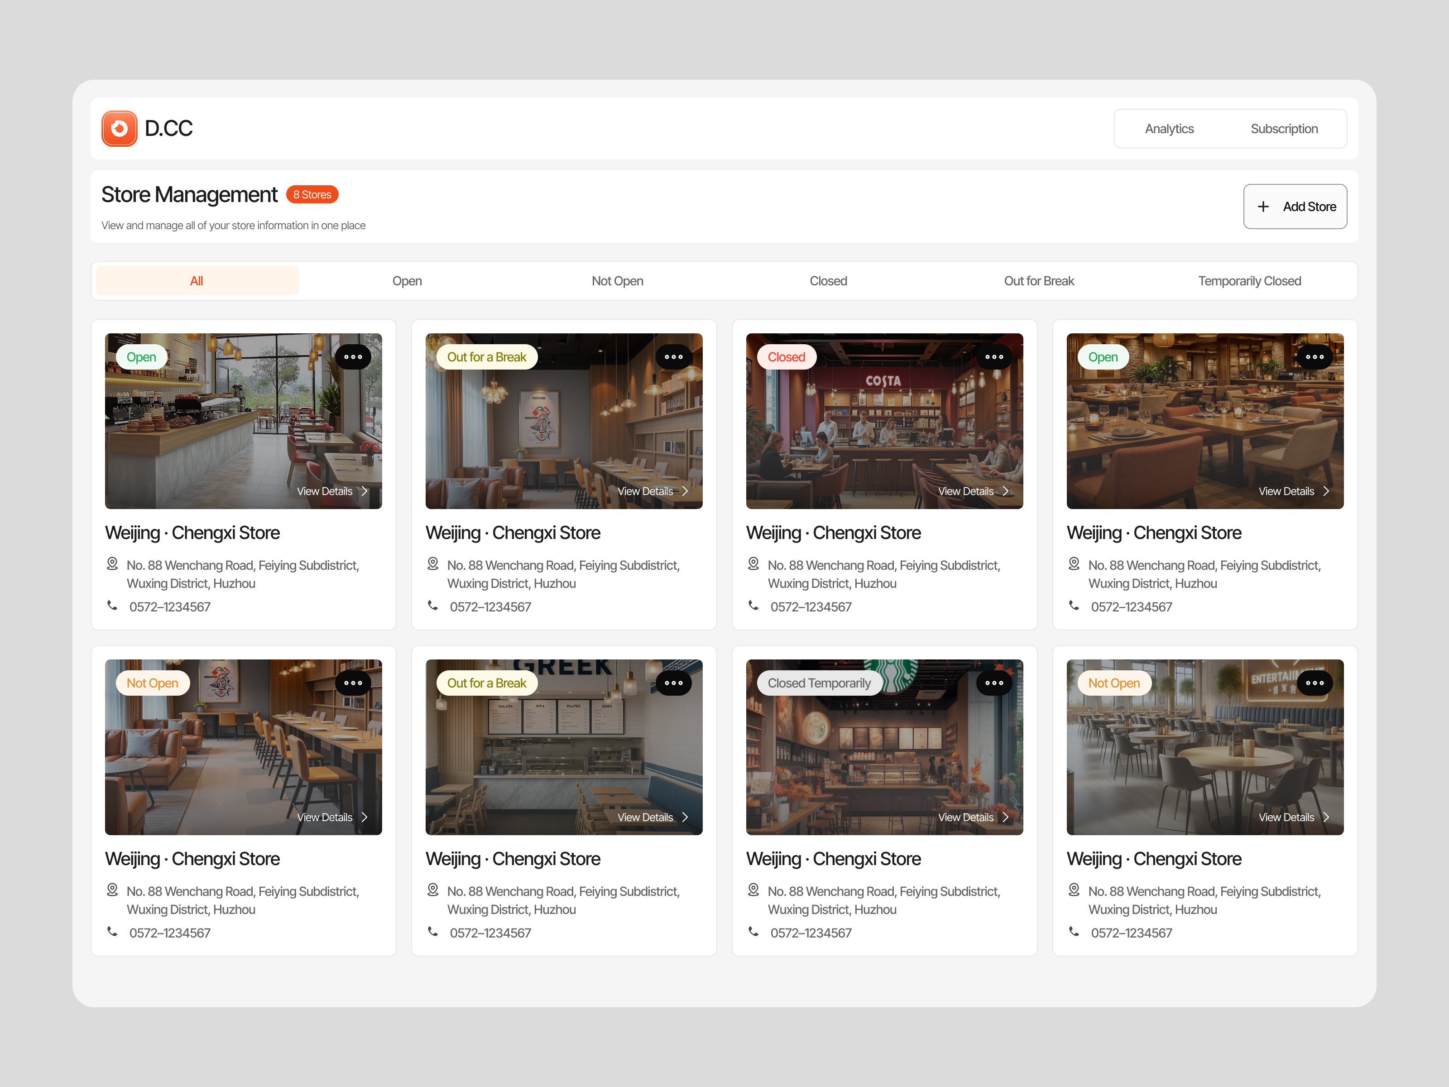
Task: Click store name under the Starbucks Closed Temporarily photo
Action: tap(833, 859)
